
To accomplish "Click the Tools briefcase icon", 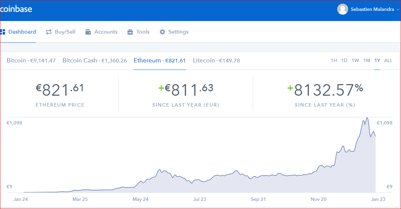I will (130, 32).
